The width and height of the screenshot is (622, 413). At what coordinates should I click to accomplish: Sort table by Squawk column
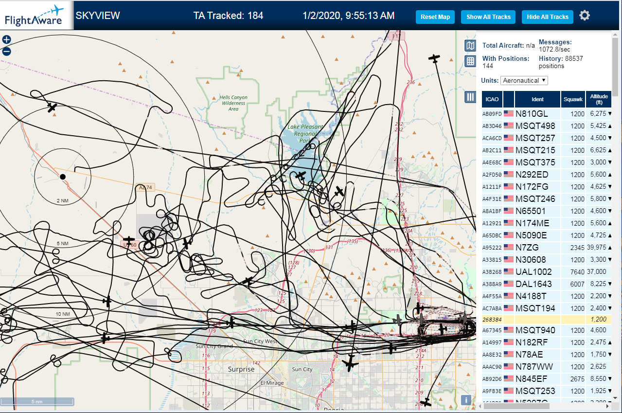tap(573, 99)
